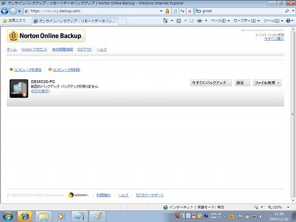
Task: Expand the address bar history dropdown
Action: click(x=161, y=11)
